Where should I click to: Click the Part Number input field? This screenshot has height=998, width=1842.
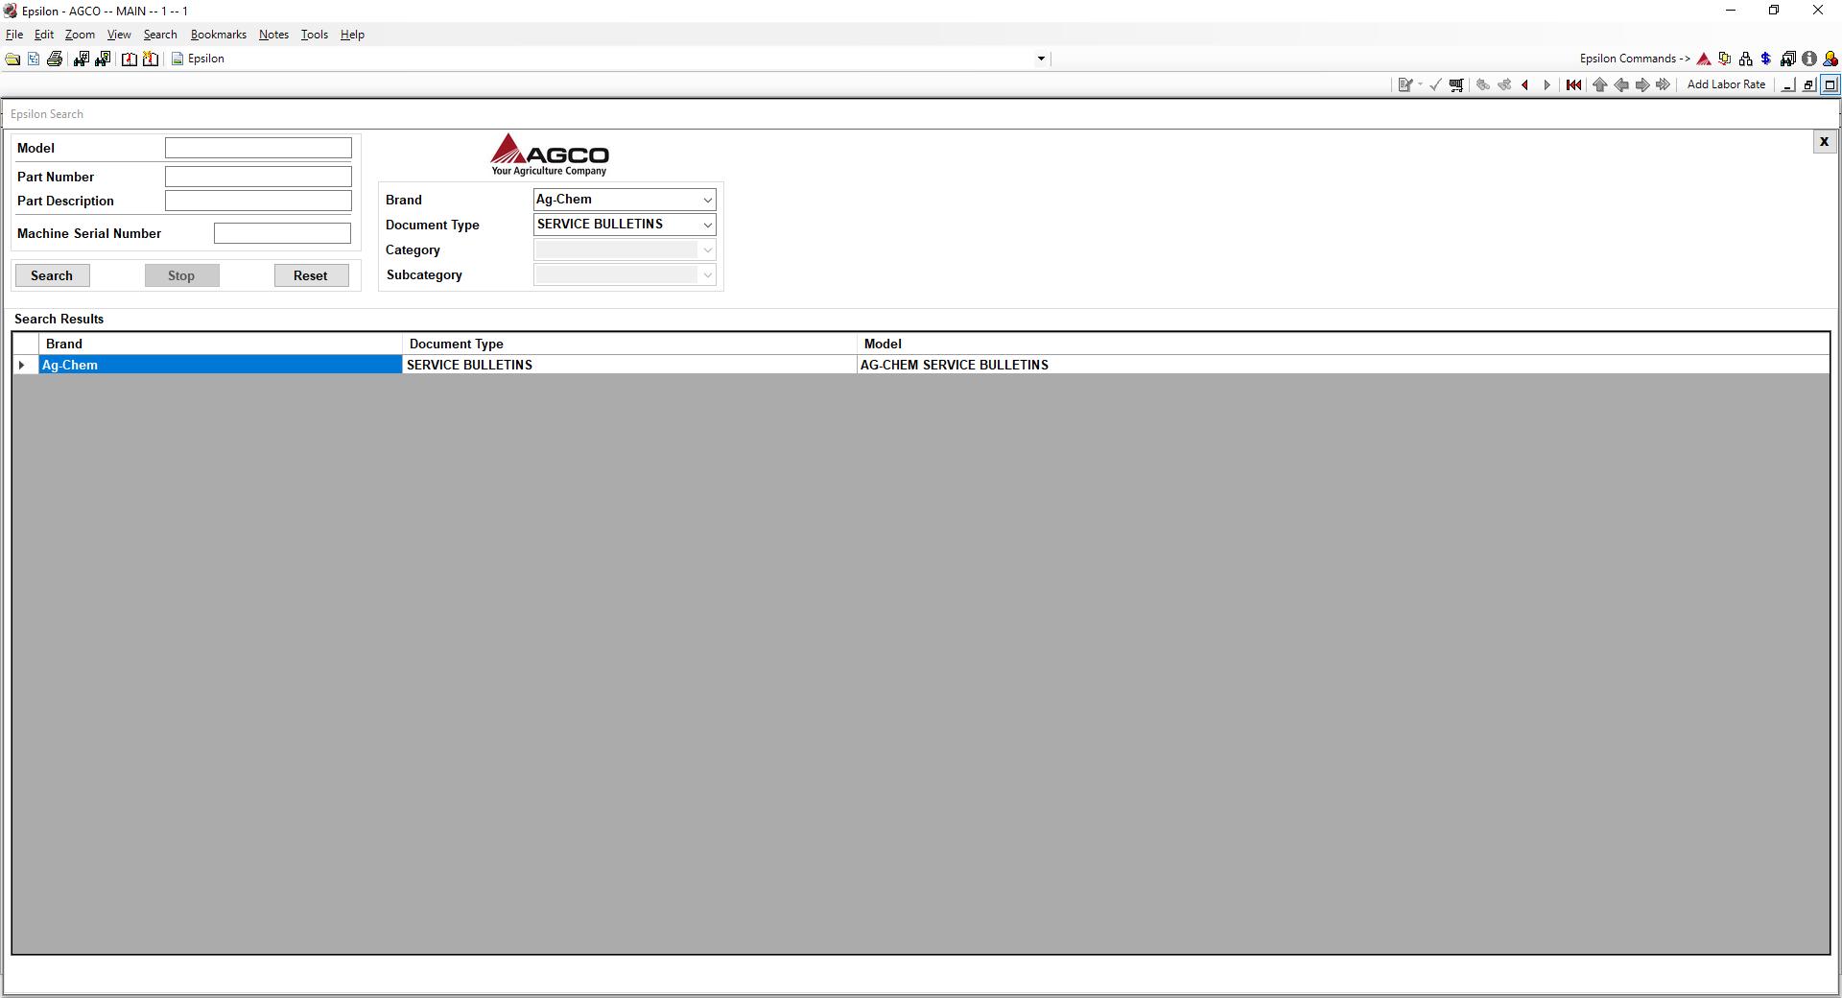click(x=258, y=177)
